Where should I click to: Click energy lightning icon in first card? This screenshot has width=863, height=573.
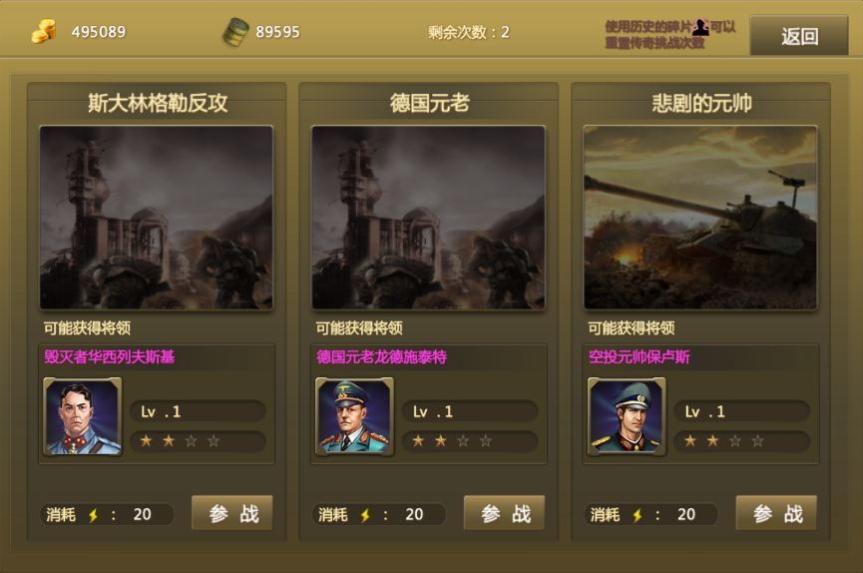pos(94,515)
